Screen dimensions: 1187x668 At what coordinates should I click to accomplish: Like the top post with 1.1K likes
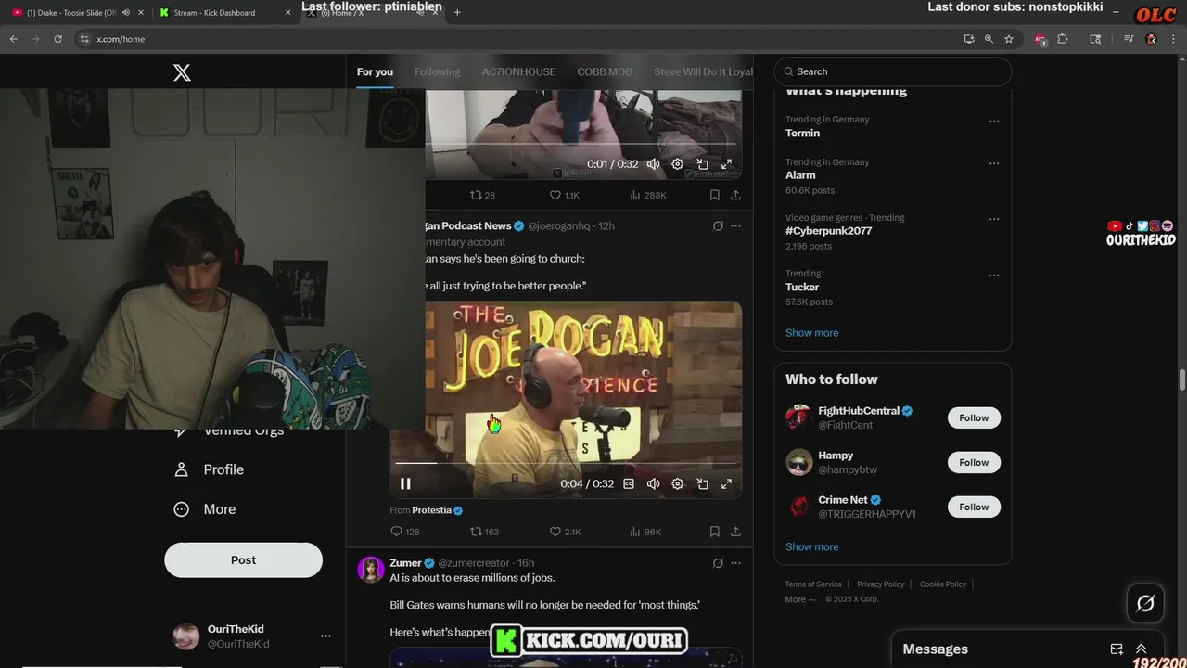coord(564,195)
